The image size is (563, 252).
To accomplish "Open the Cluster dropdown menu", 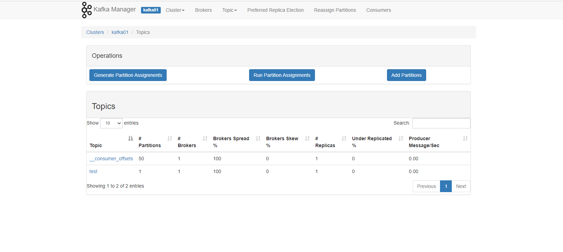I will point(175,10).
